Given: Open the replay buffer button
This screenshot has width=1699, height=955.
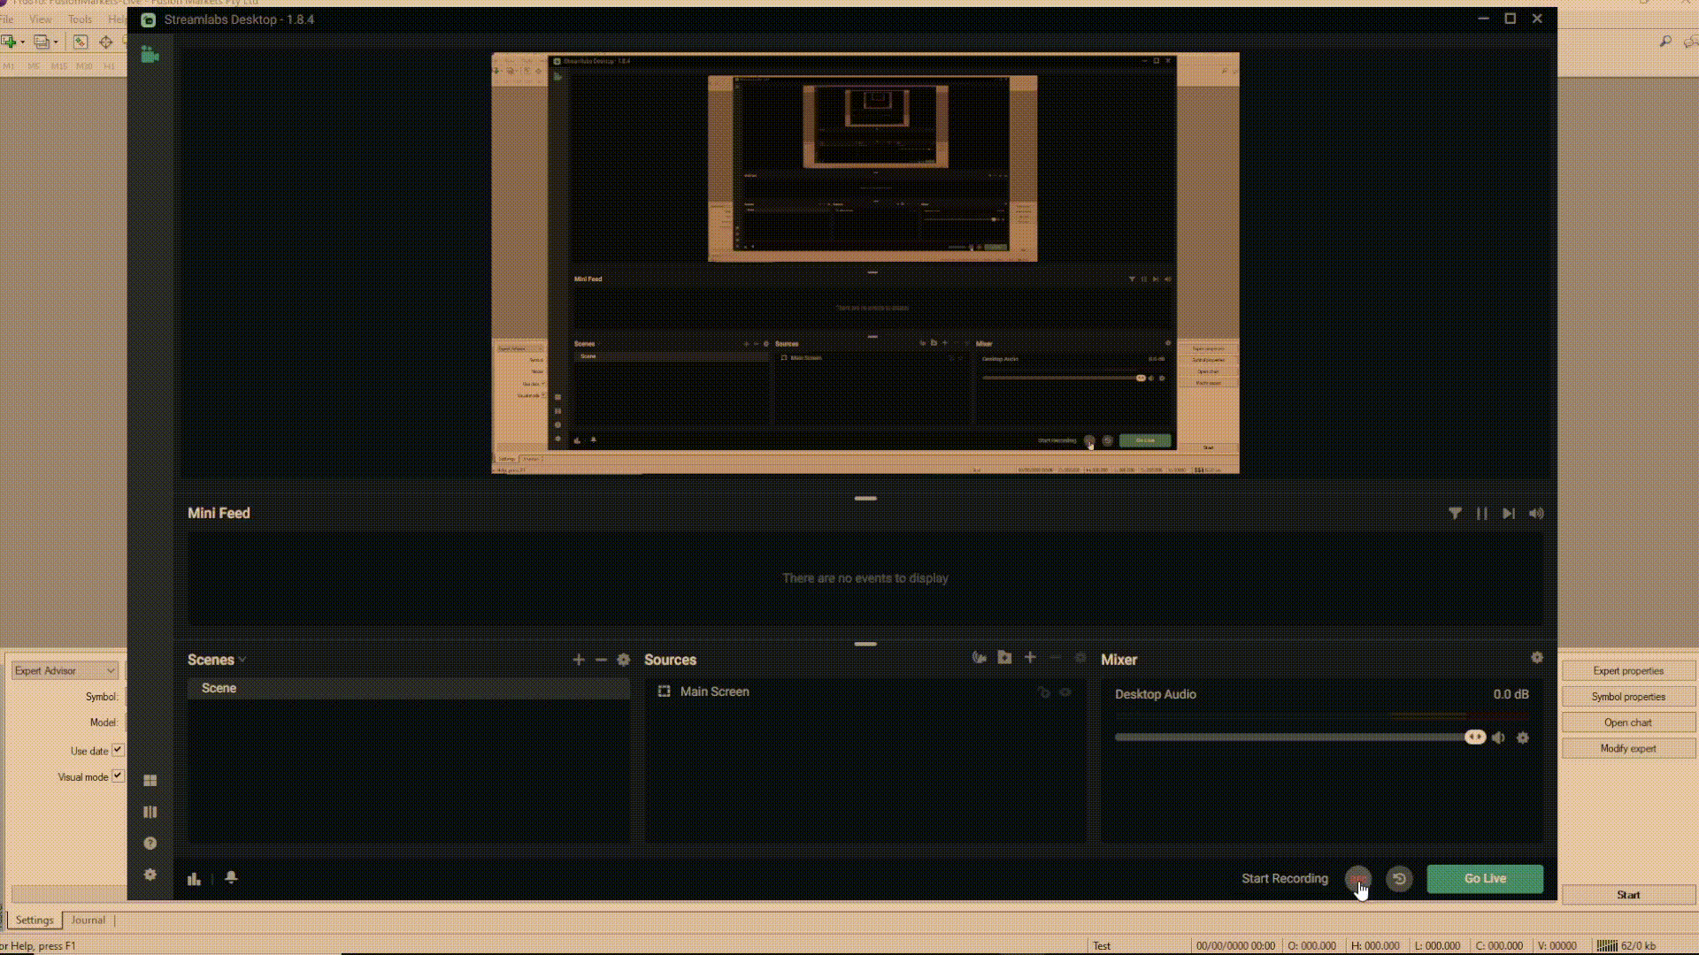Looking at the screenshot, I should point(1399,879).
